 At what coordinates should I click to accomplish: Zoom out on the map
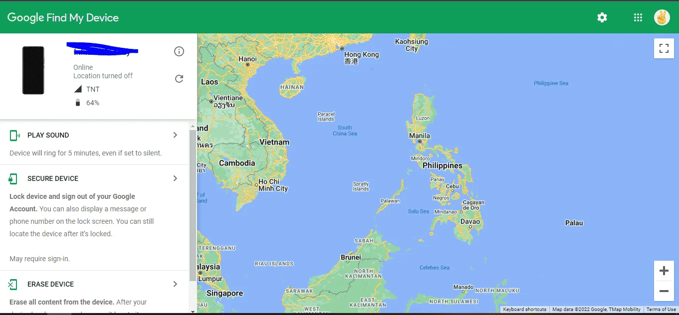[664, 291]
